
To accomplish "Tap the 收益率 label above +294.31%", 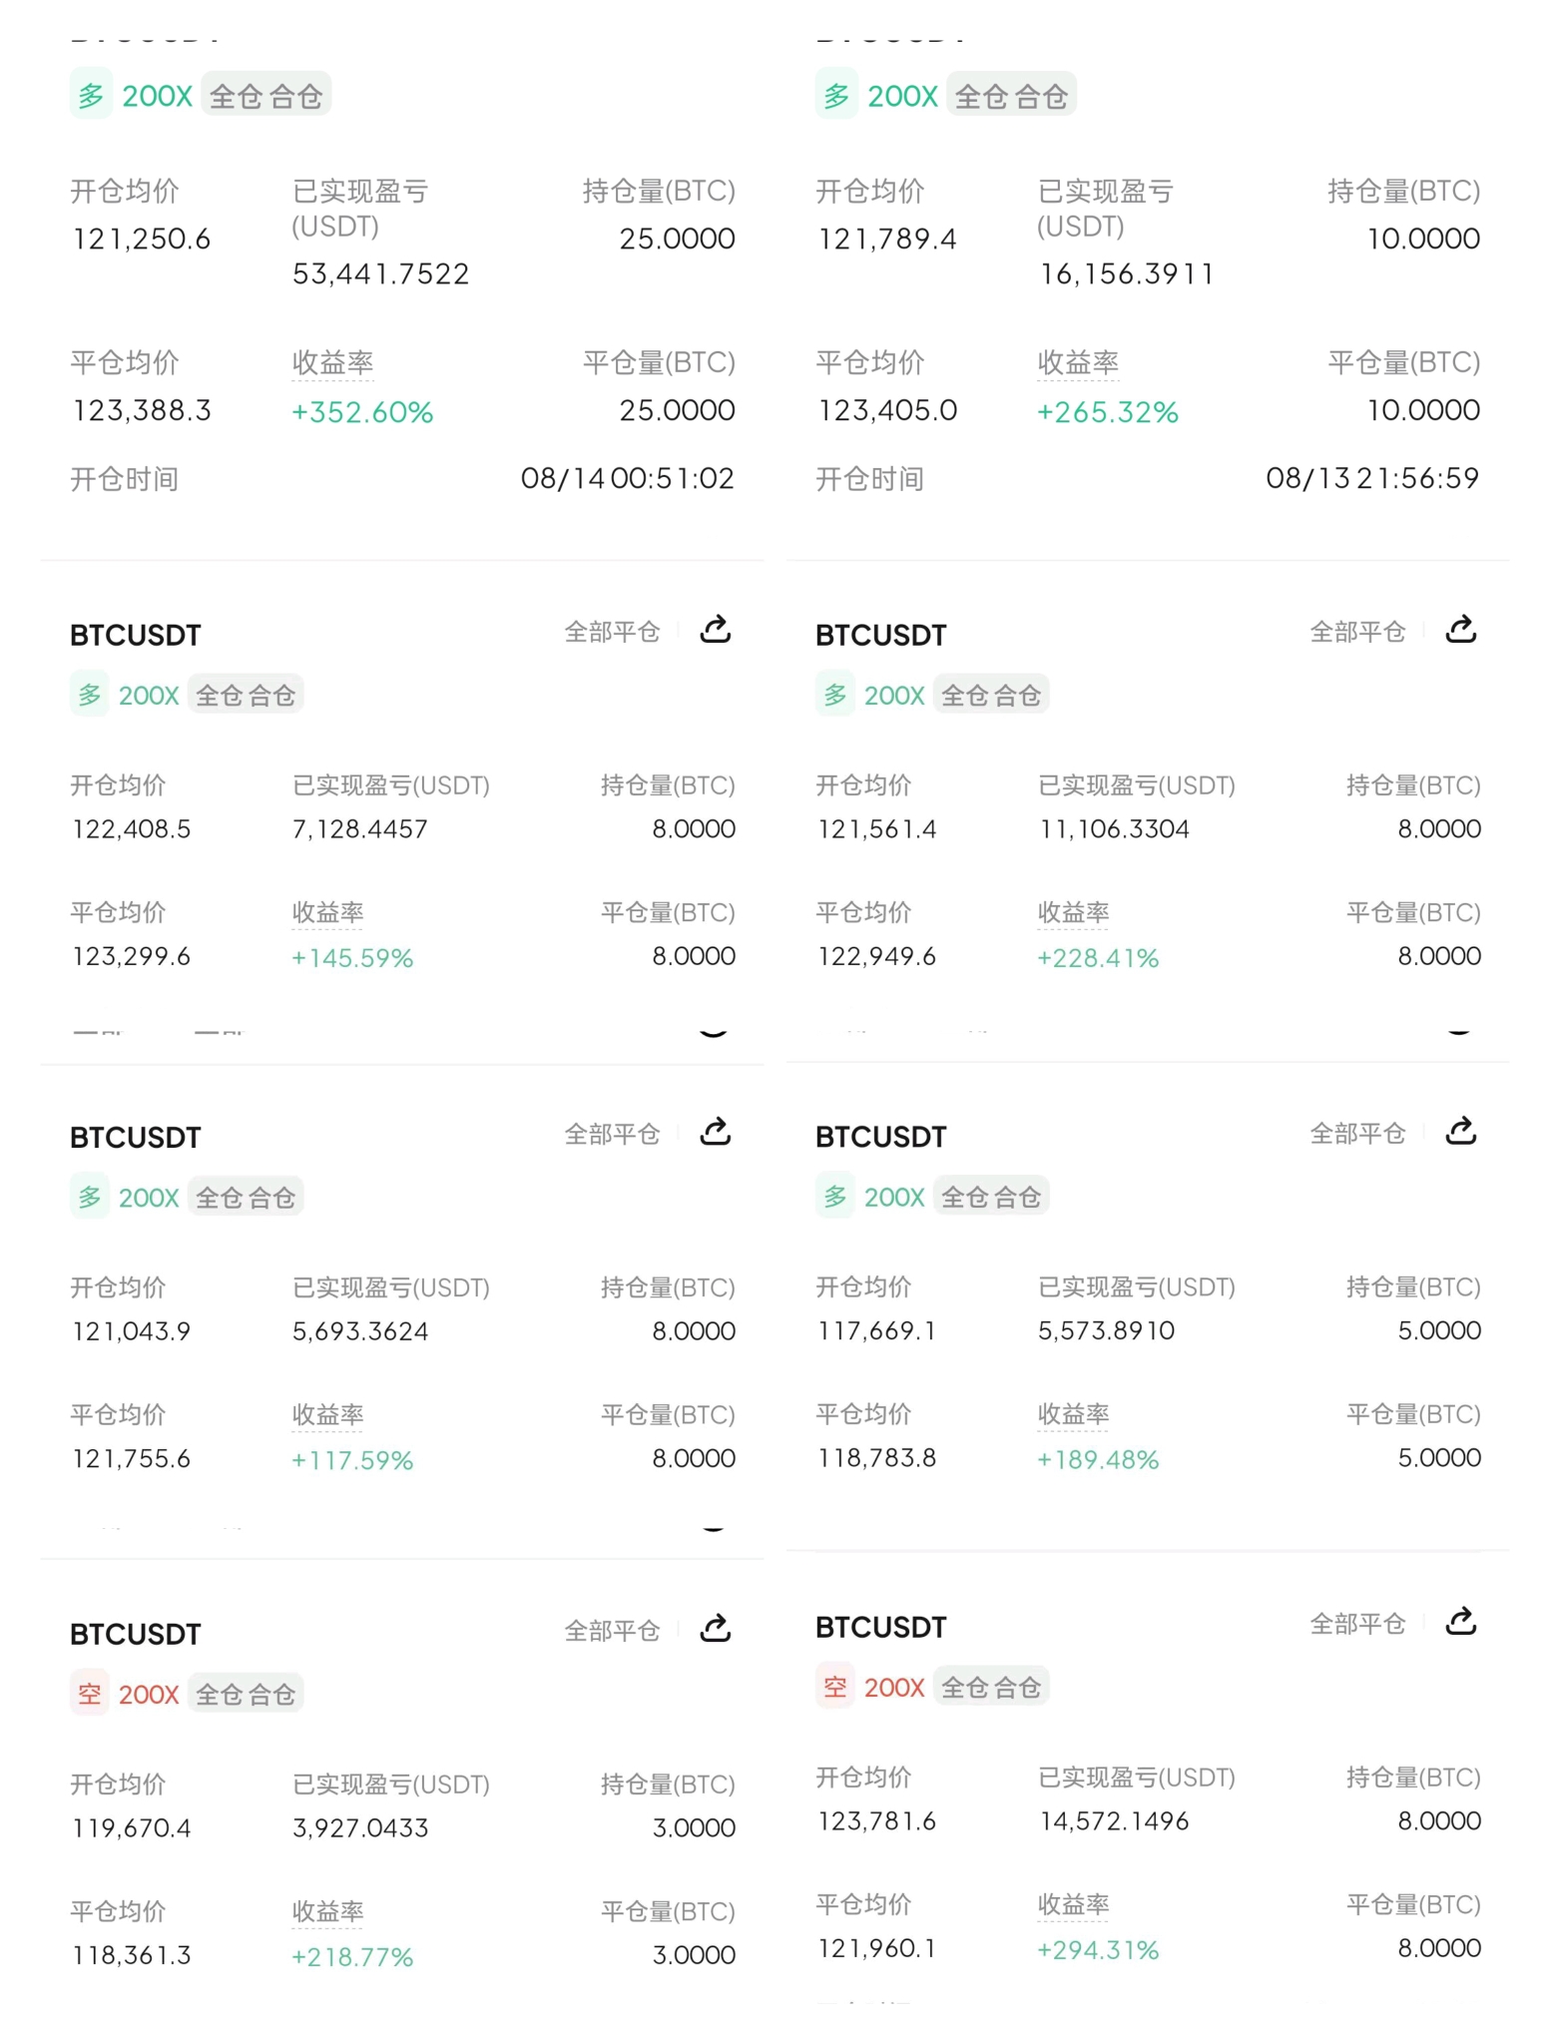I will (x=1073, y=1905).
